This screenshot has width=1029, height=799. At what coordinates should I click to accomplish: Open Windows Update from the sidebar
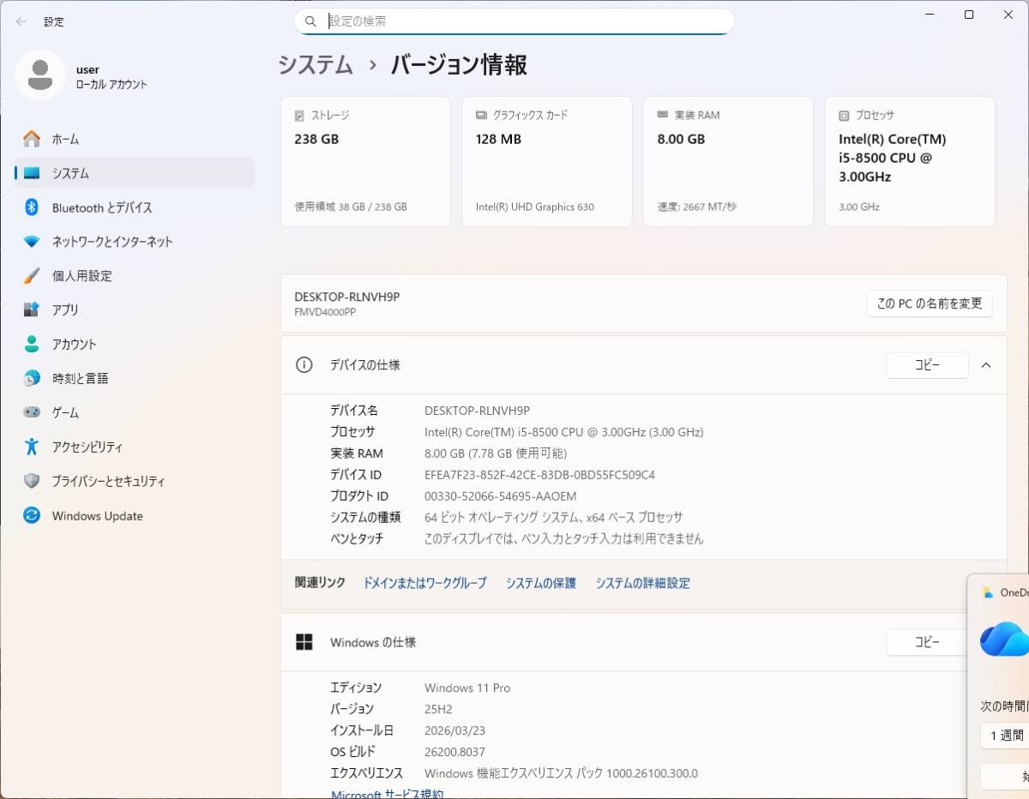(32, 515)
